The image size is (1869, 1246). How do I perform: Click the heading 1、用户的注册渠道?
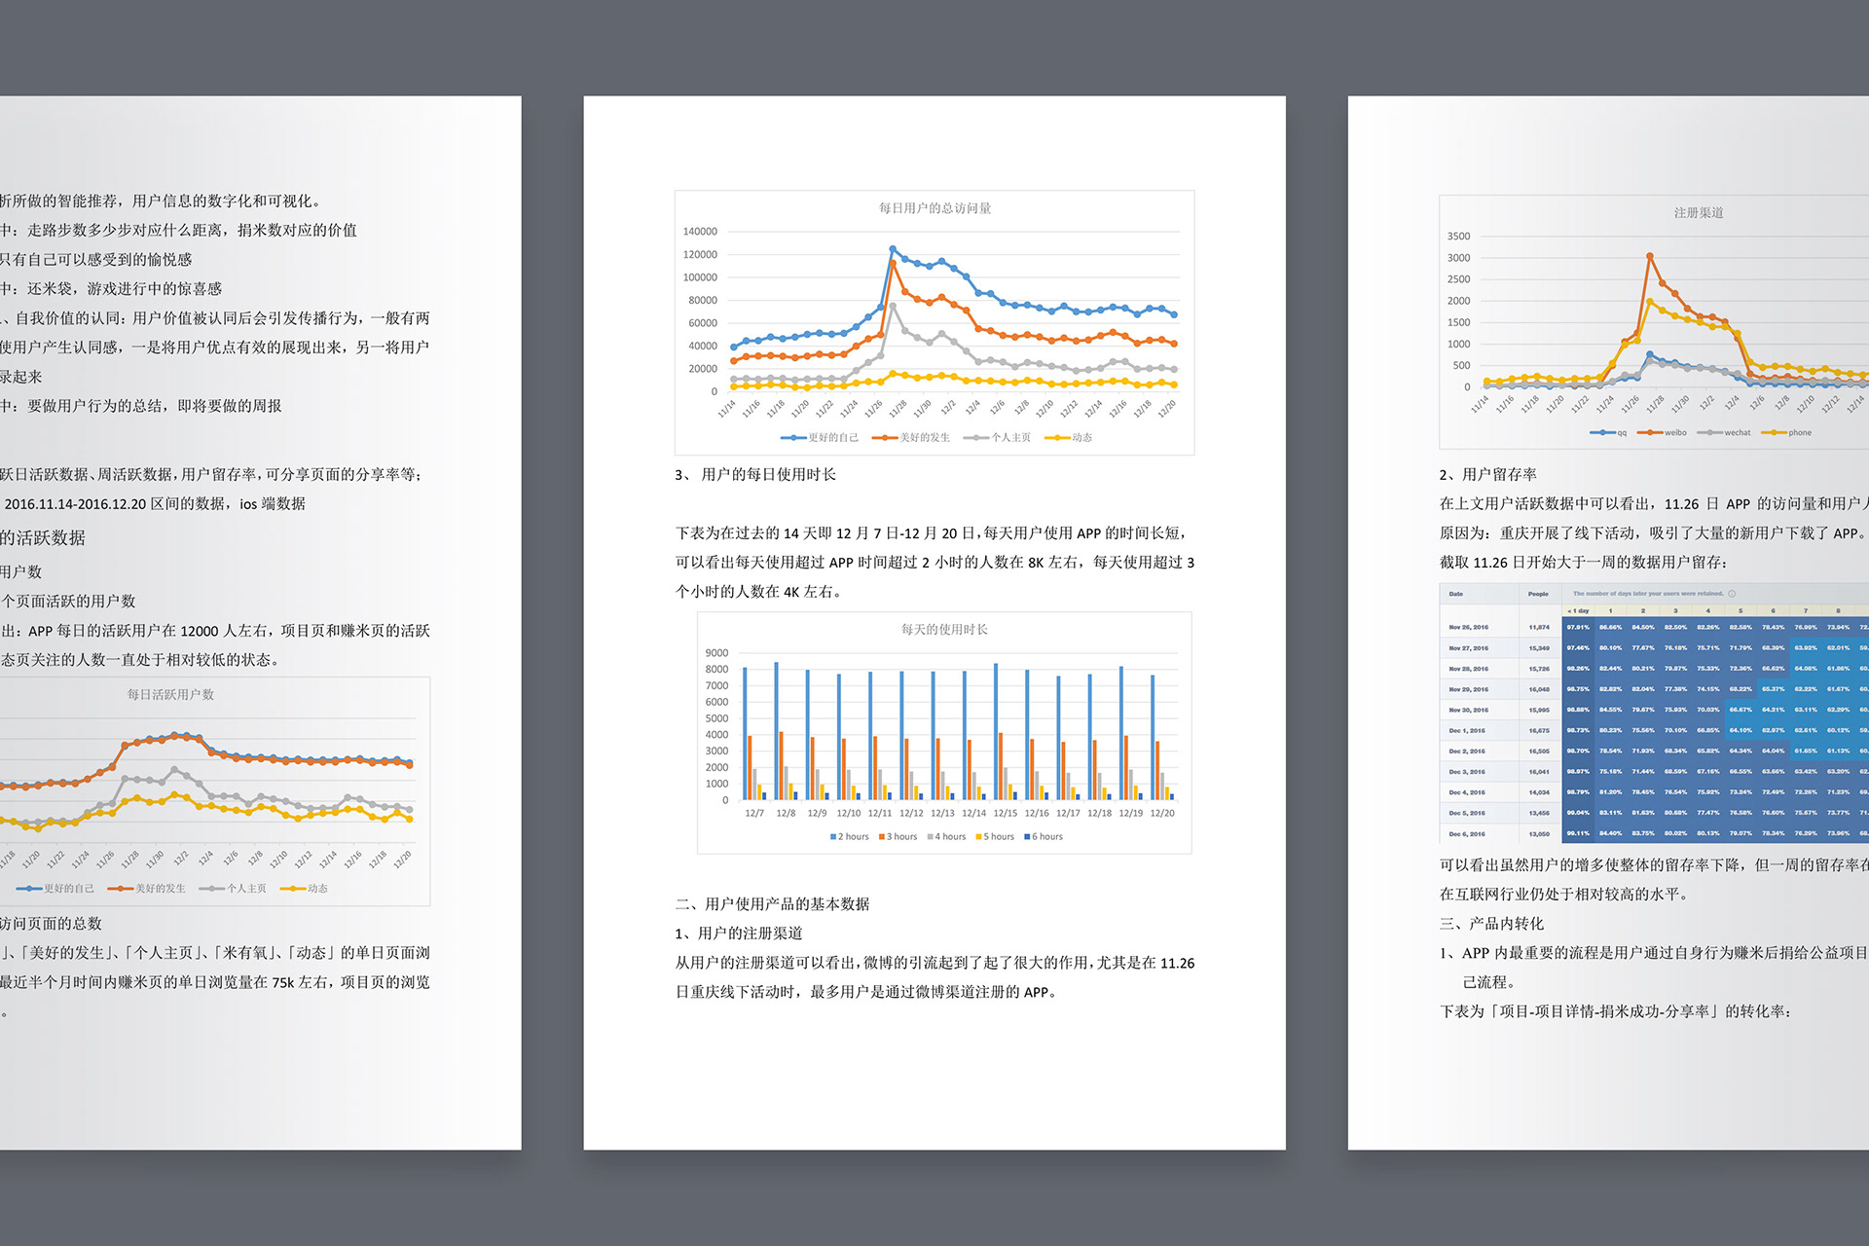739,934
